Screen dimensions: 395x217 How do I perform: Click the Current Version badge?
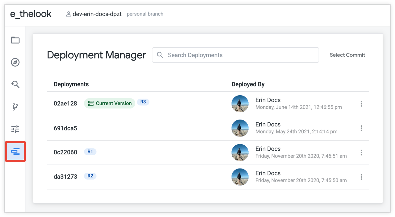[109, 104]
